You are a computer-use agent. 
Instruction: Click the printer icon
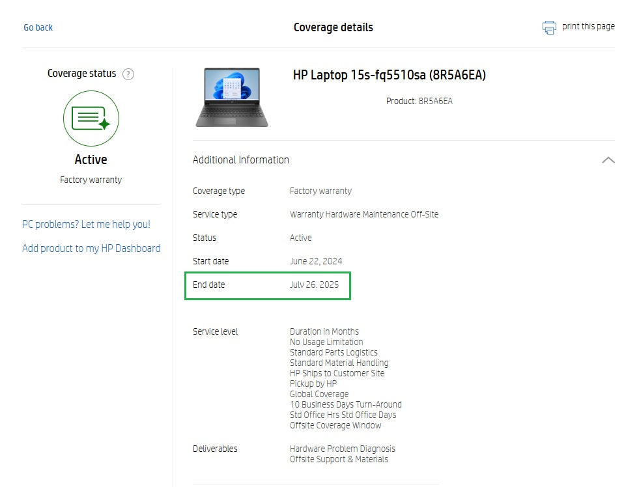pos(549,27)
